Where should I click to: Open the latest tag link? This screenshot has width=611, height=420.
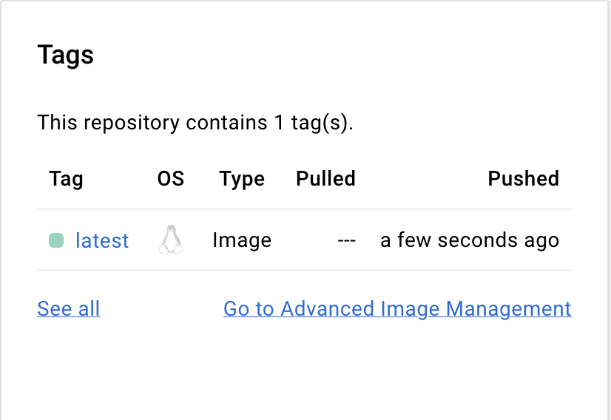(x=102, y=240)
